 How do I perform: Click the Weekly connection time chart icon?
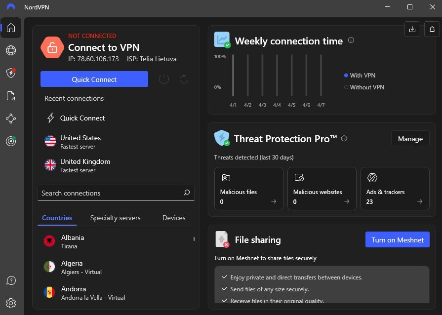pos(222,39)
